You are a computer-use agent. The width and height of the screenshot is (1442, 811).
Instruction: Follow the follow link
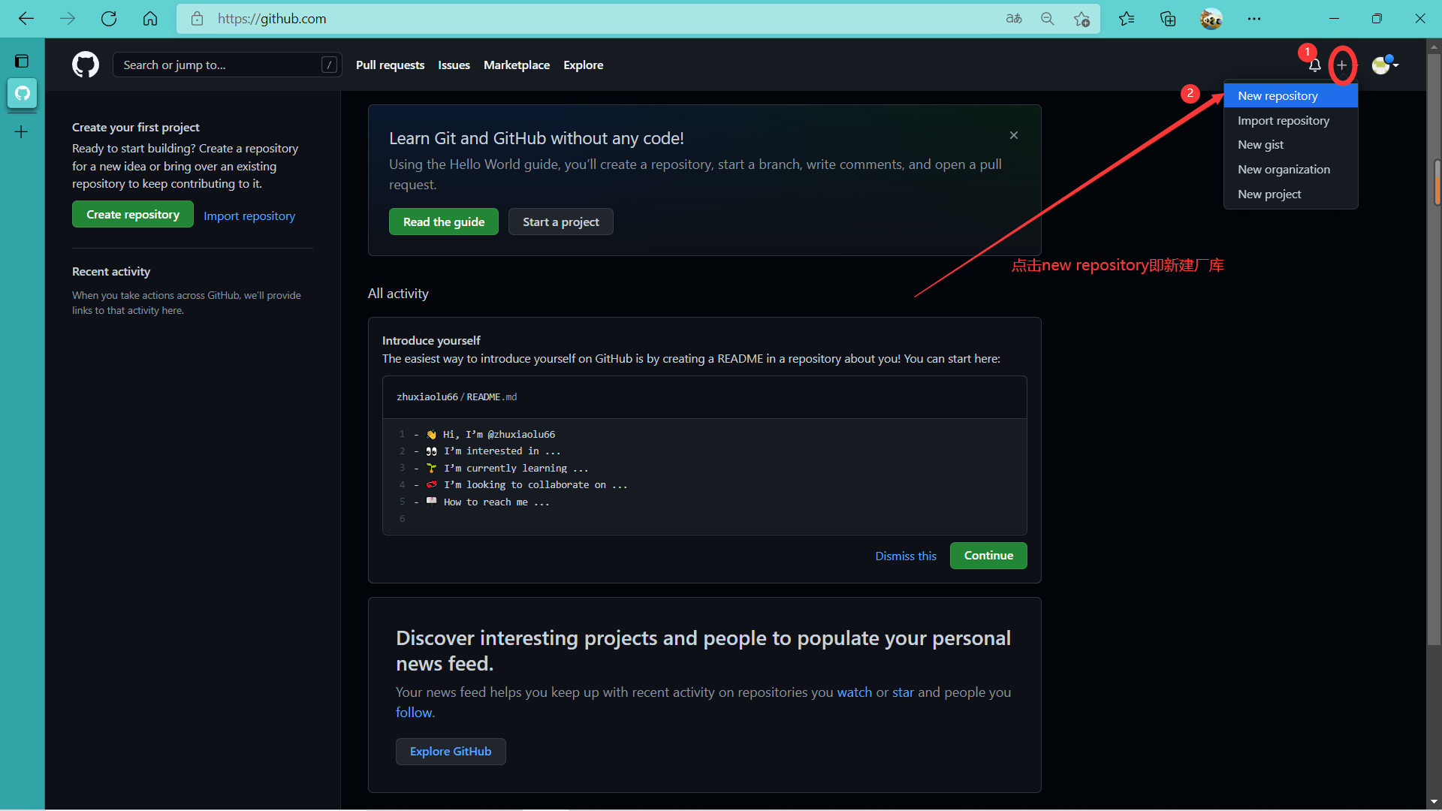(414, 713)
